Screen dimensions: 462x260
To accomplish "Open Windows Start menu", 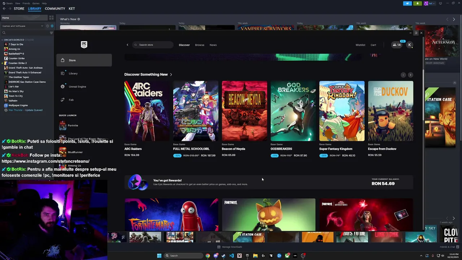I will [159, 256].
